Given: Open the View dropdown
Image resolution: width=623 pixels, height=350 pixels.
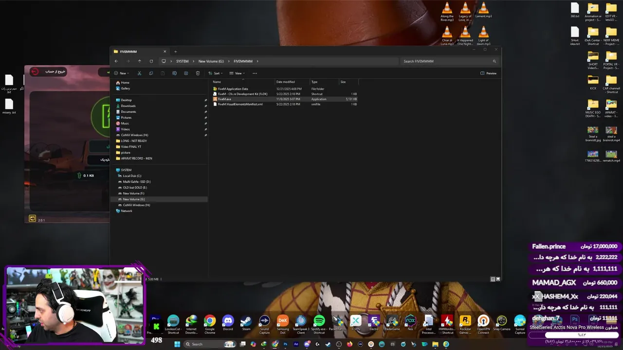Looking at the screenshot, I should (237, 73).
